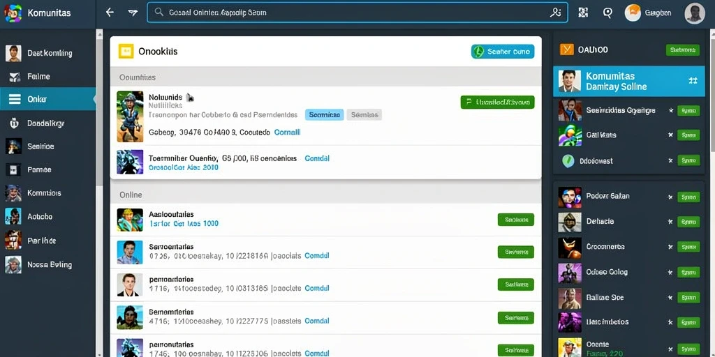This screenshot has width=715, height=357.
Task: Click the back arrow in top bar
Action: (110, 13)
